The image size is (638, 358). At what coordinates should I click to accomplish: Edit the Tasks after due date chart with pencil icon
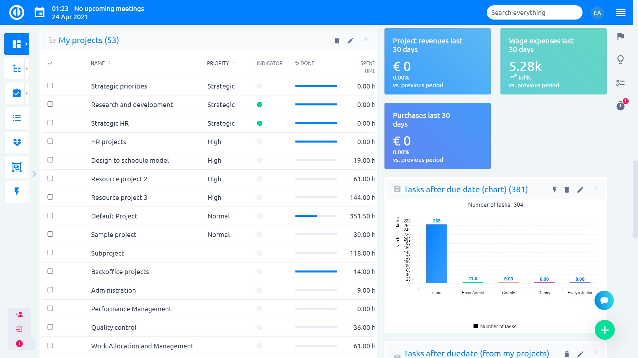click(x=581, y=190)
